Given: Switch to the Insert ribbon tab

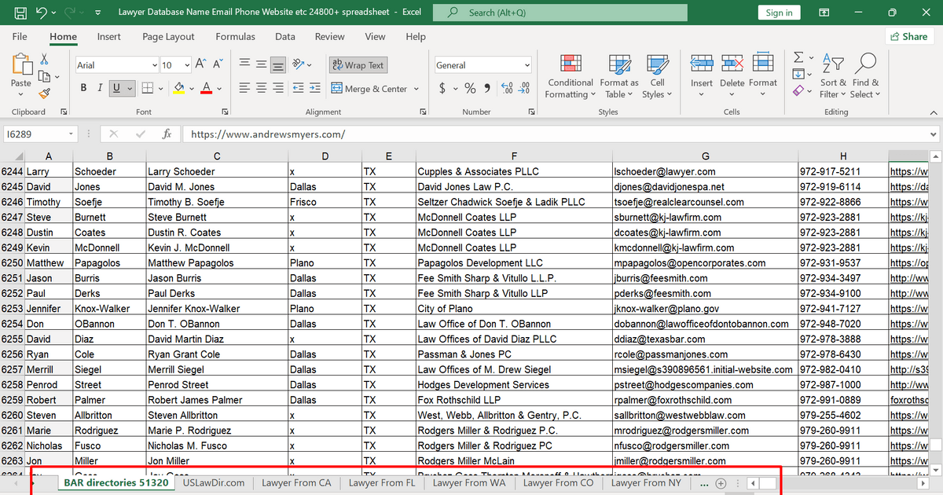Looking at the screenshot, I should click(109, 36).
